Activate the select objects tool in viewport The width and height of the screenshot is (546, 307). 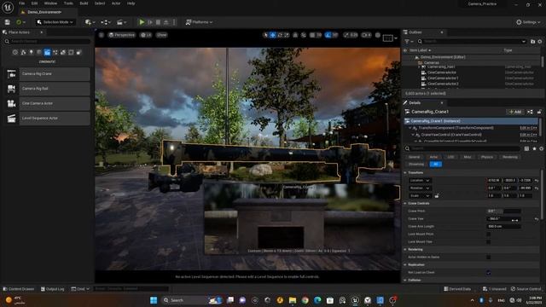[x=265, y=35]
